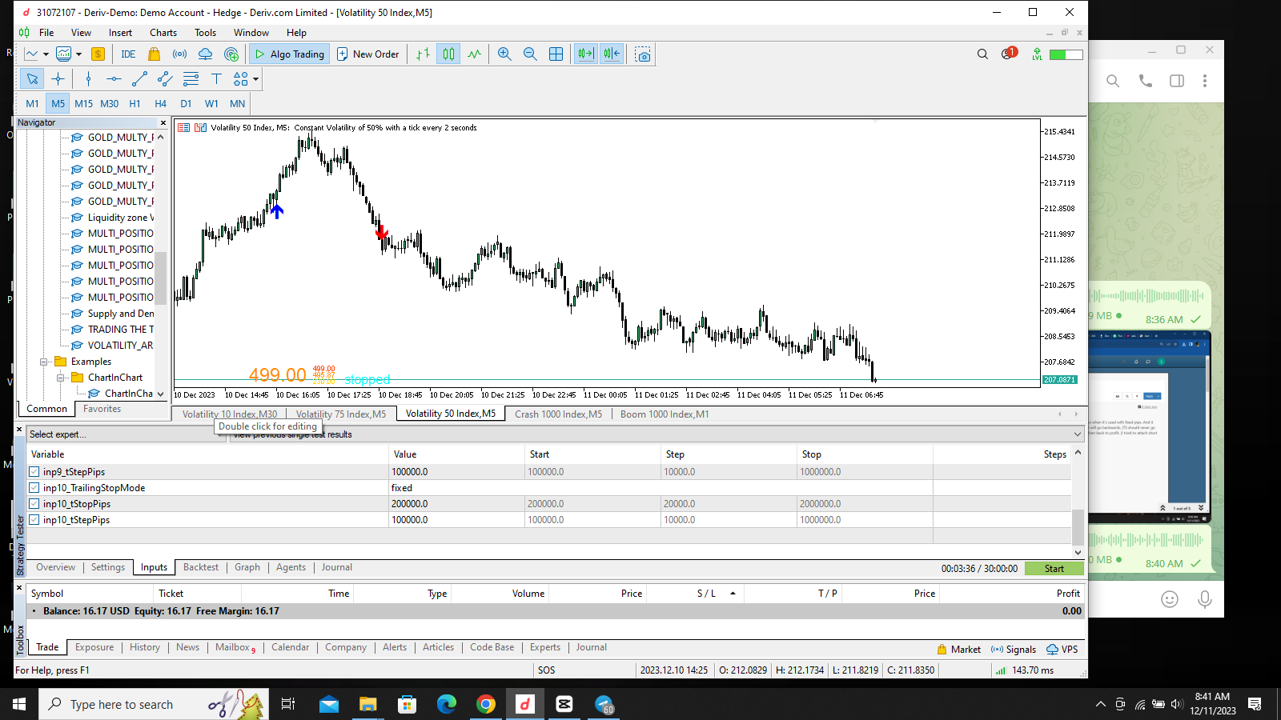Open Telegram from the Windows taskbar

click(x=604, y=704)
